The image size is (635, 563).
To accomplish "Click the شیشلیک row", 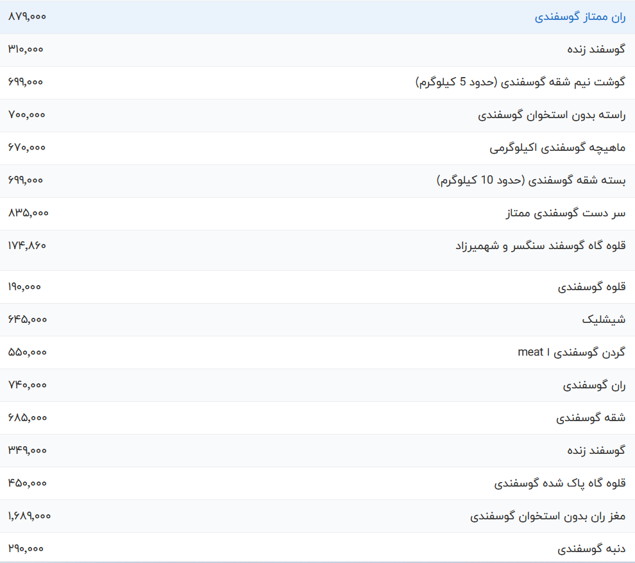I will point(604,320).
